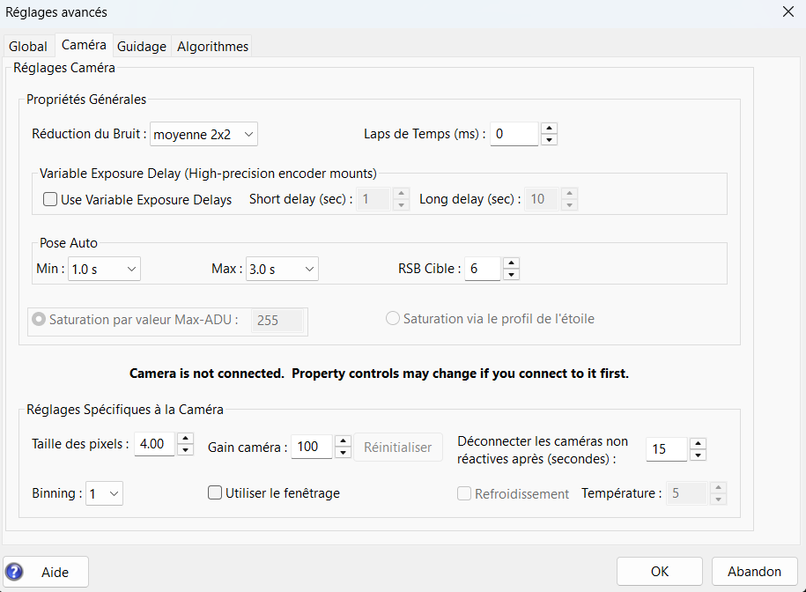The height and width of the screenshot is (592, 806).
Task: Increase Laps de Temps with up arrow
Action: pos(549,128)
